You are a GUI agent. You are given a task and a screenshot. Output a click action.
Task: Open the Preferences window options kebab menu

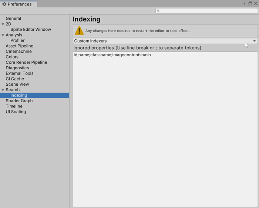coord(244,3)
